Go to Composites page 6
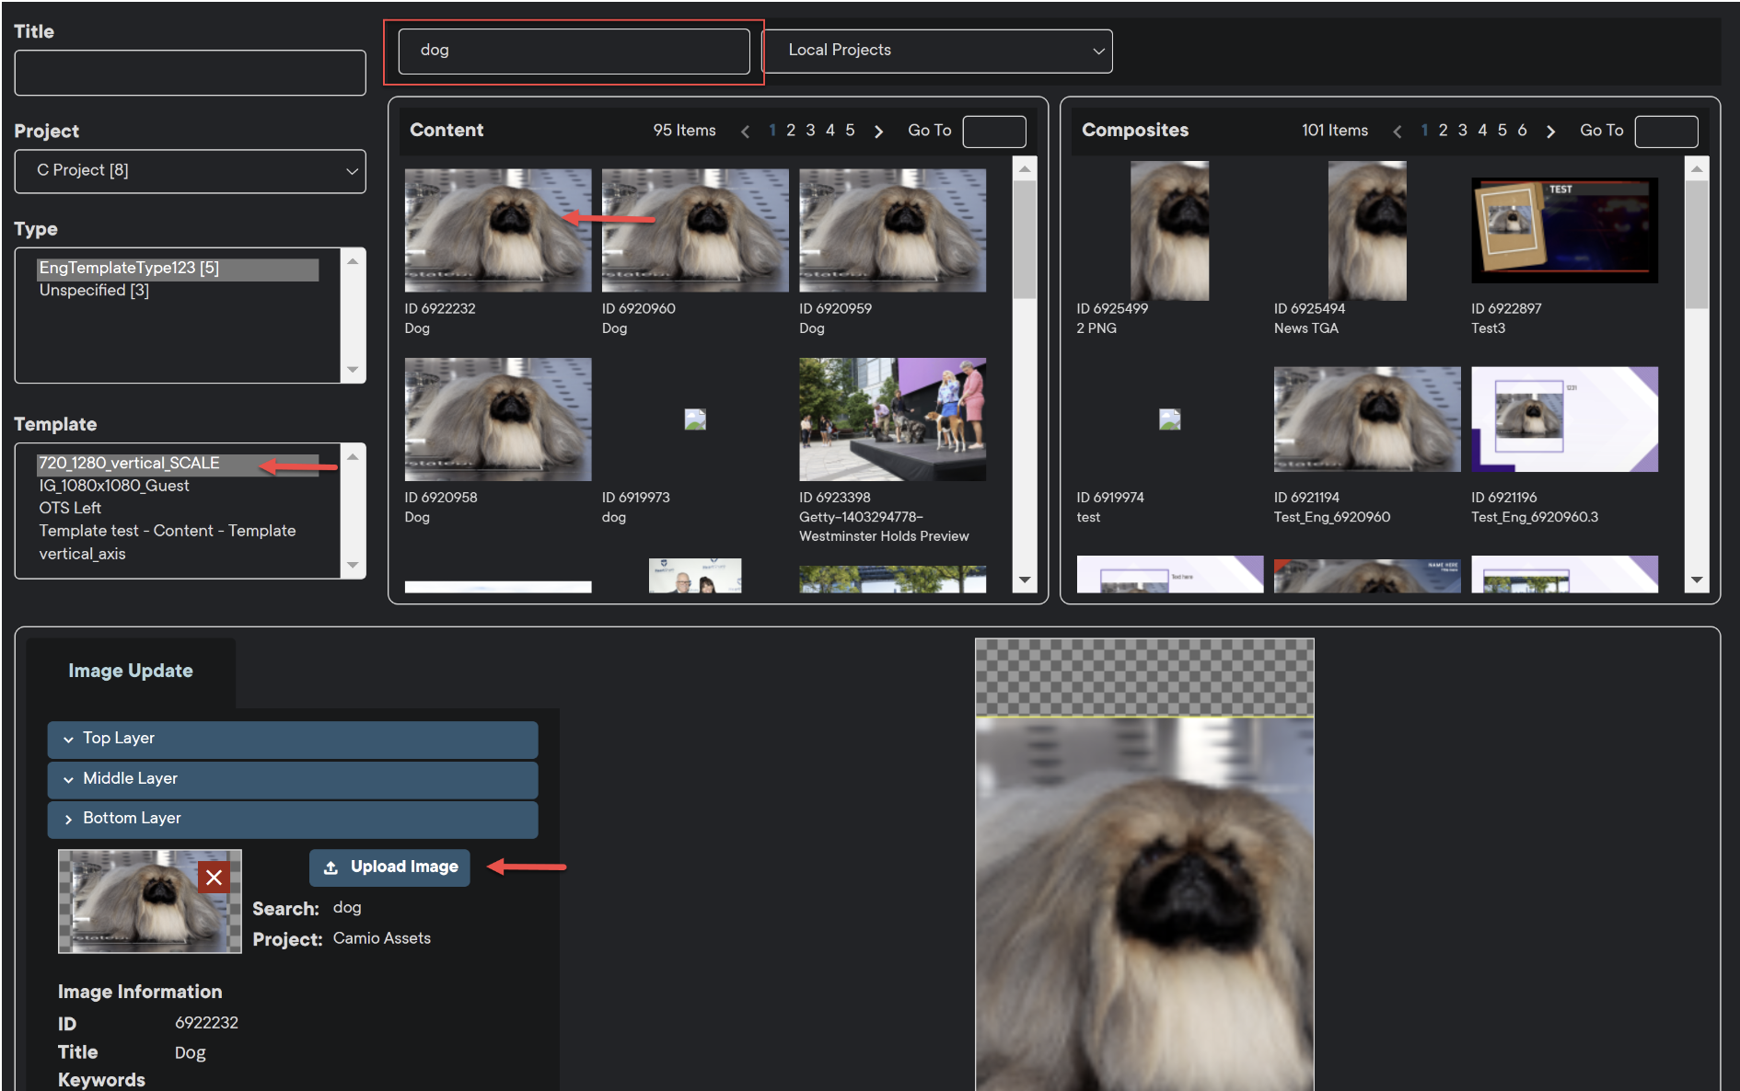 pos(1522,131)
